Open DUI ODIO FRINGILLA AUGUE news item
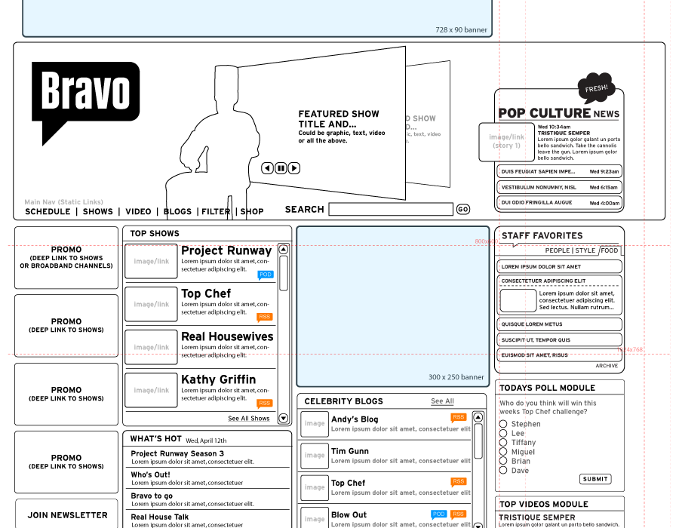 560,203
